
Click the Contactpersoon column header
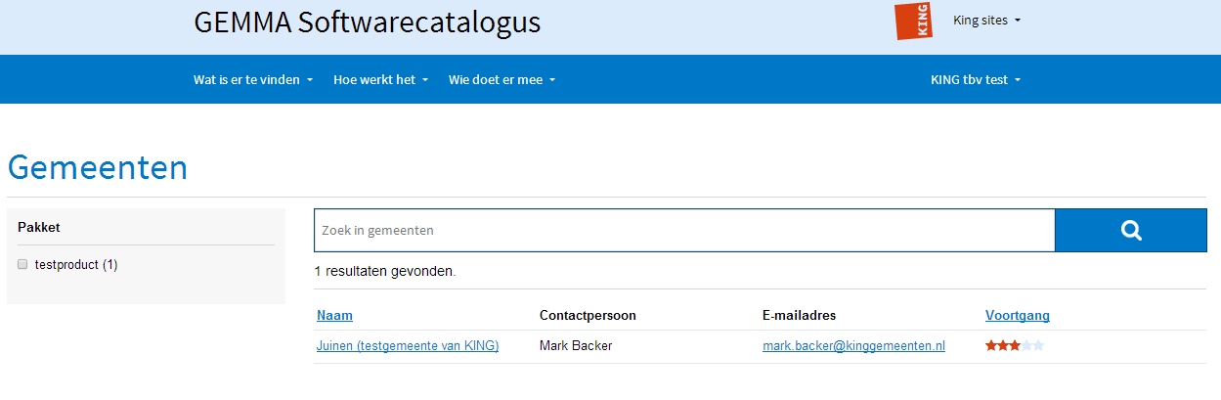tap(588, 315)
